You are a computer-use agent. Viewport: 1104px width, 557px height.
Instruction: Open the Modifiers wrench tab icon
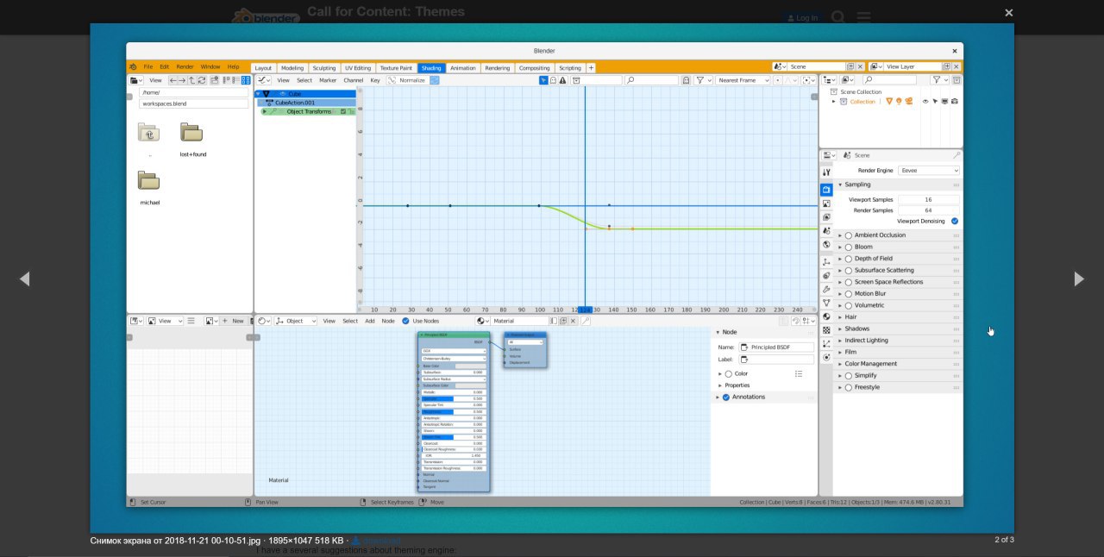pyautogui.click(x=826, y=289)
